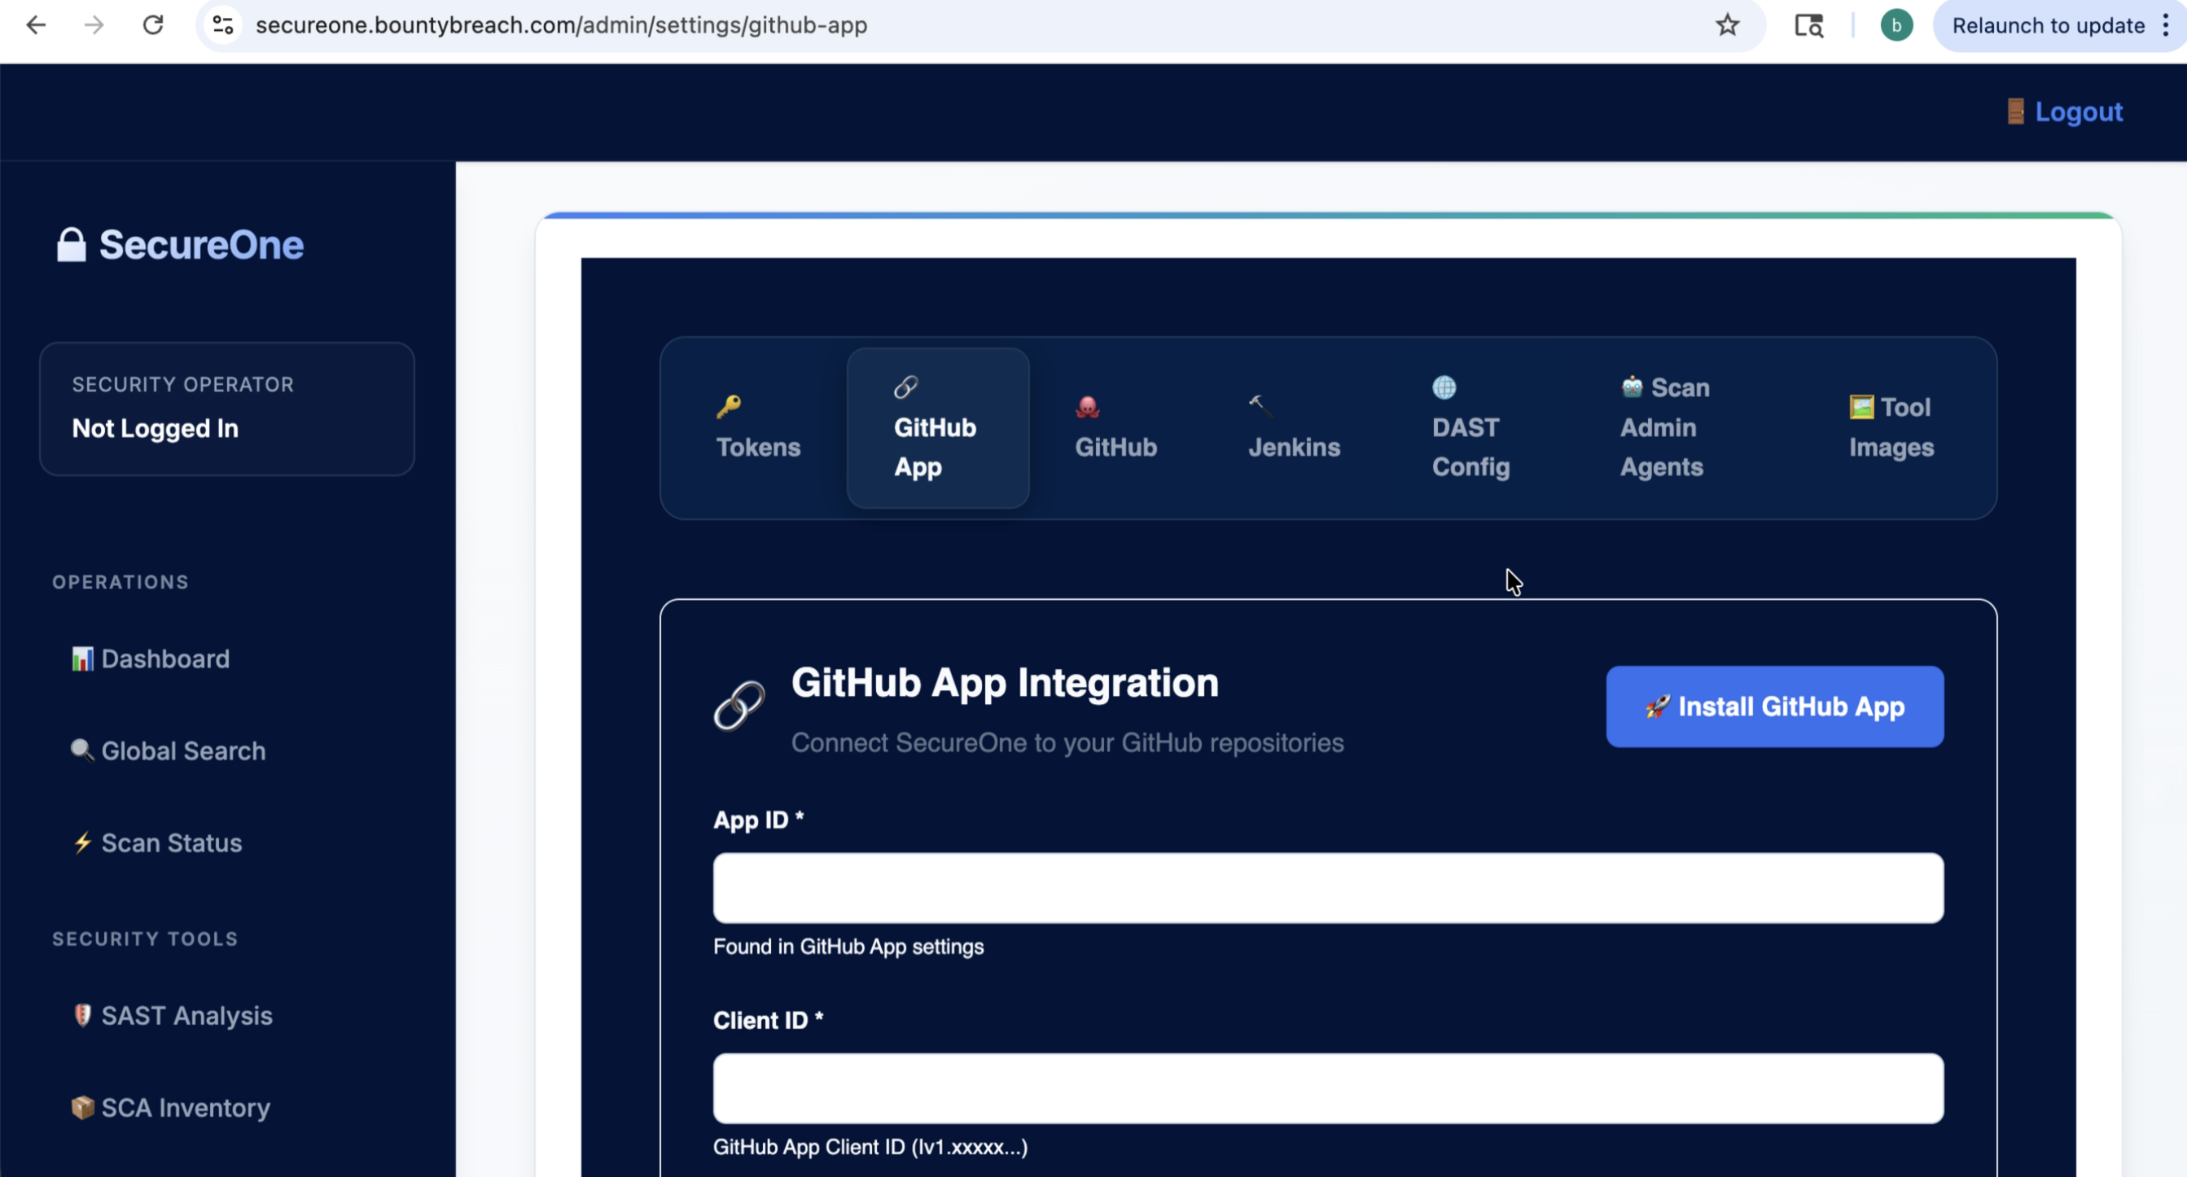Reload the page with the refresh icon

tap(153, 25)
